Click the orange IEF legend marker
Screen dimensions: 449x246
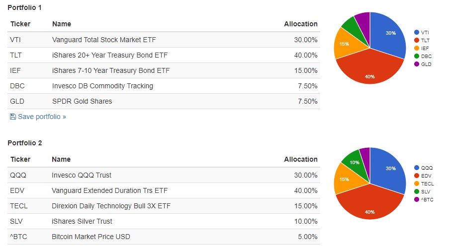[x=417, y=48]
